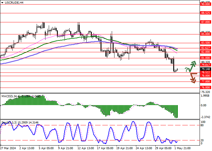Click the 81.000 price level label
The image size is (212, 151).
click(206, 58)
